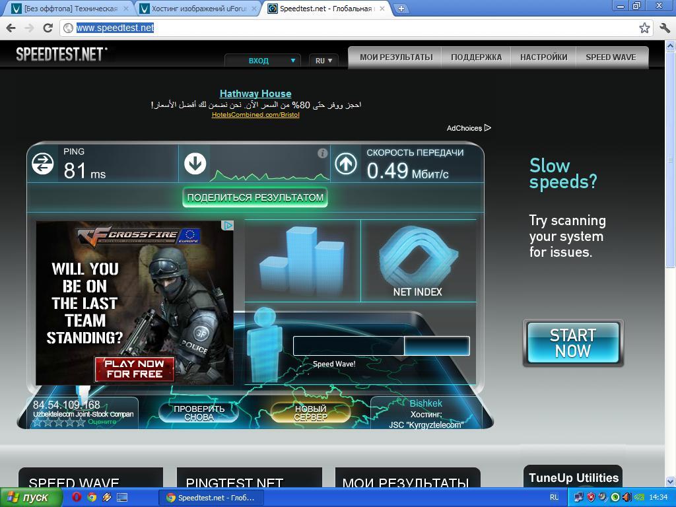Viewport: 676px width, 507px height.
Task: Open the volume speaker tray icon
Action: tap(627, 498)
